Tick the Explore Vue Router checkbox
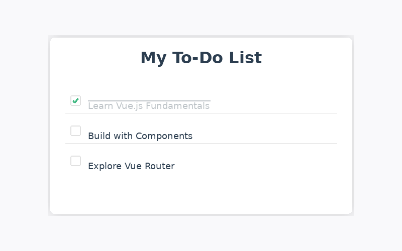 [x=76, y=161]
